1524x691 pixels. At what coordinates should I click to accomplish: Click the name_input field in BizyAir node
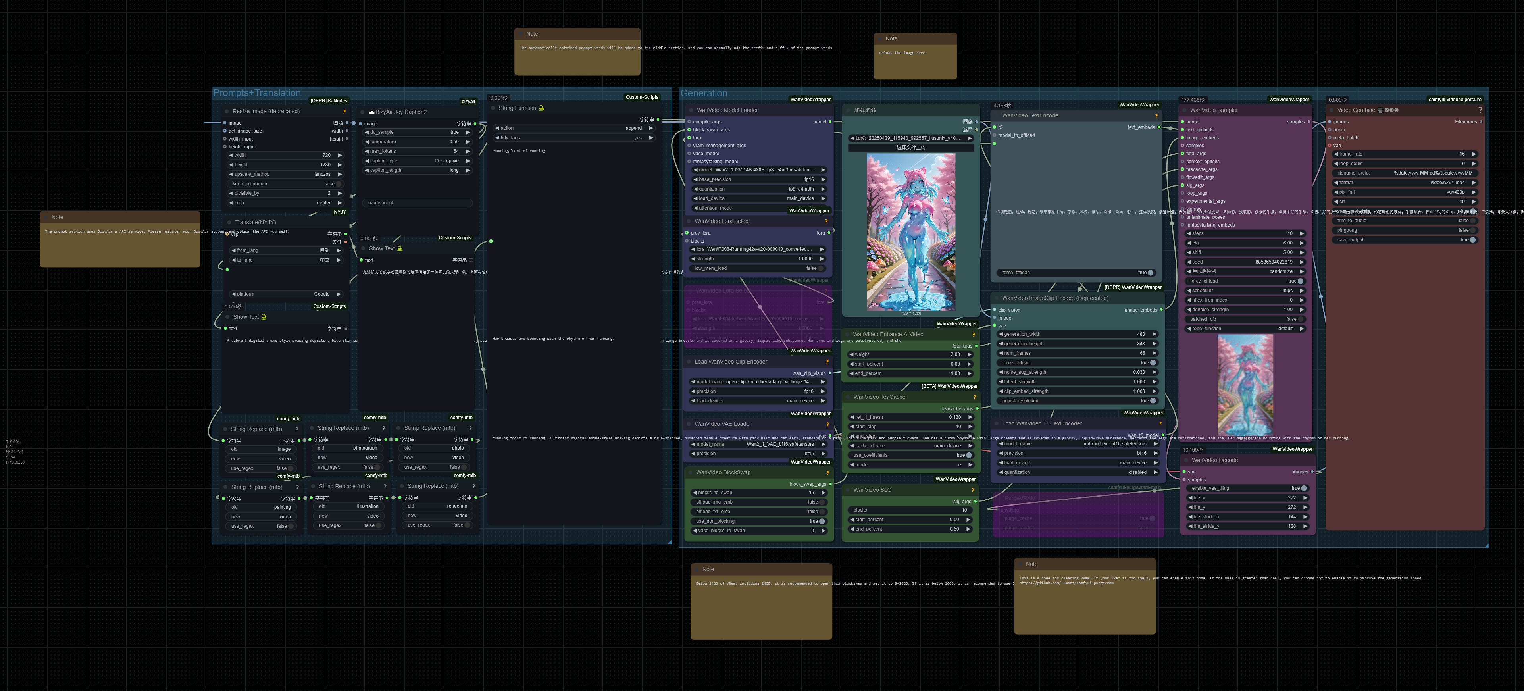(417, 203)
